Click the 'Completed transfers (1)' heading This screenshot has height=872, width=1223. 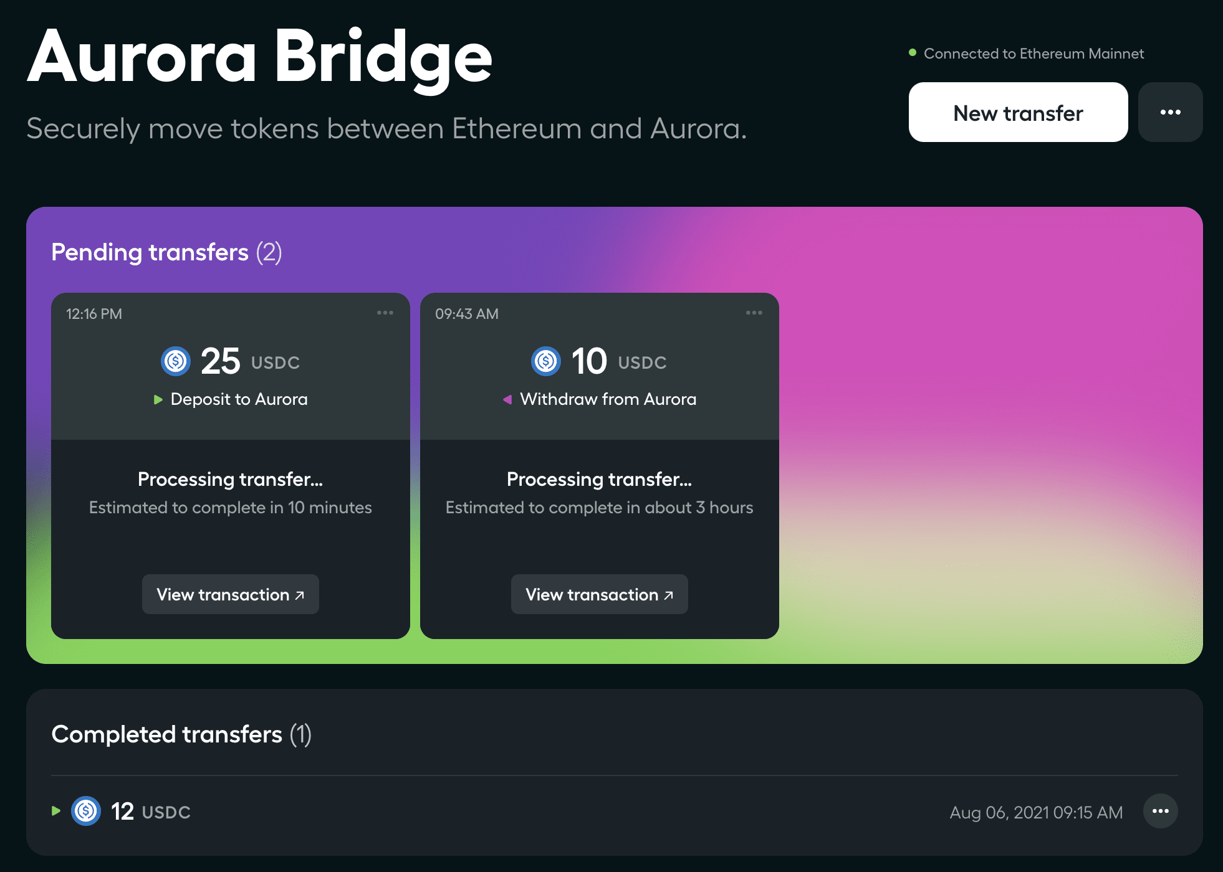pos(181,734)
